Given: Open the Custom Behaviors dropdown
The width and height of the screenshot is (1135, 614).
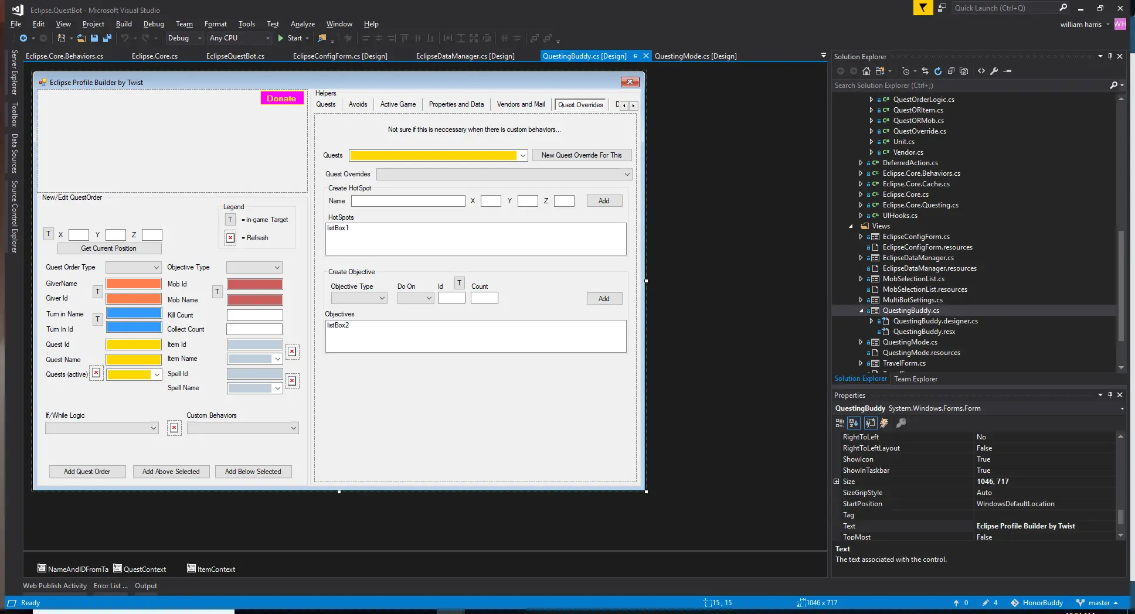Looking at the screenshot, I should click(x=243, y=428).
